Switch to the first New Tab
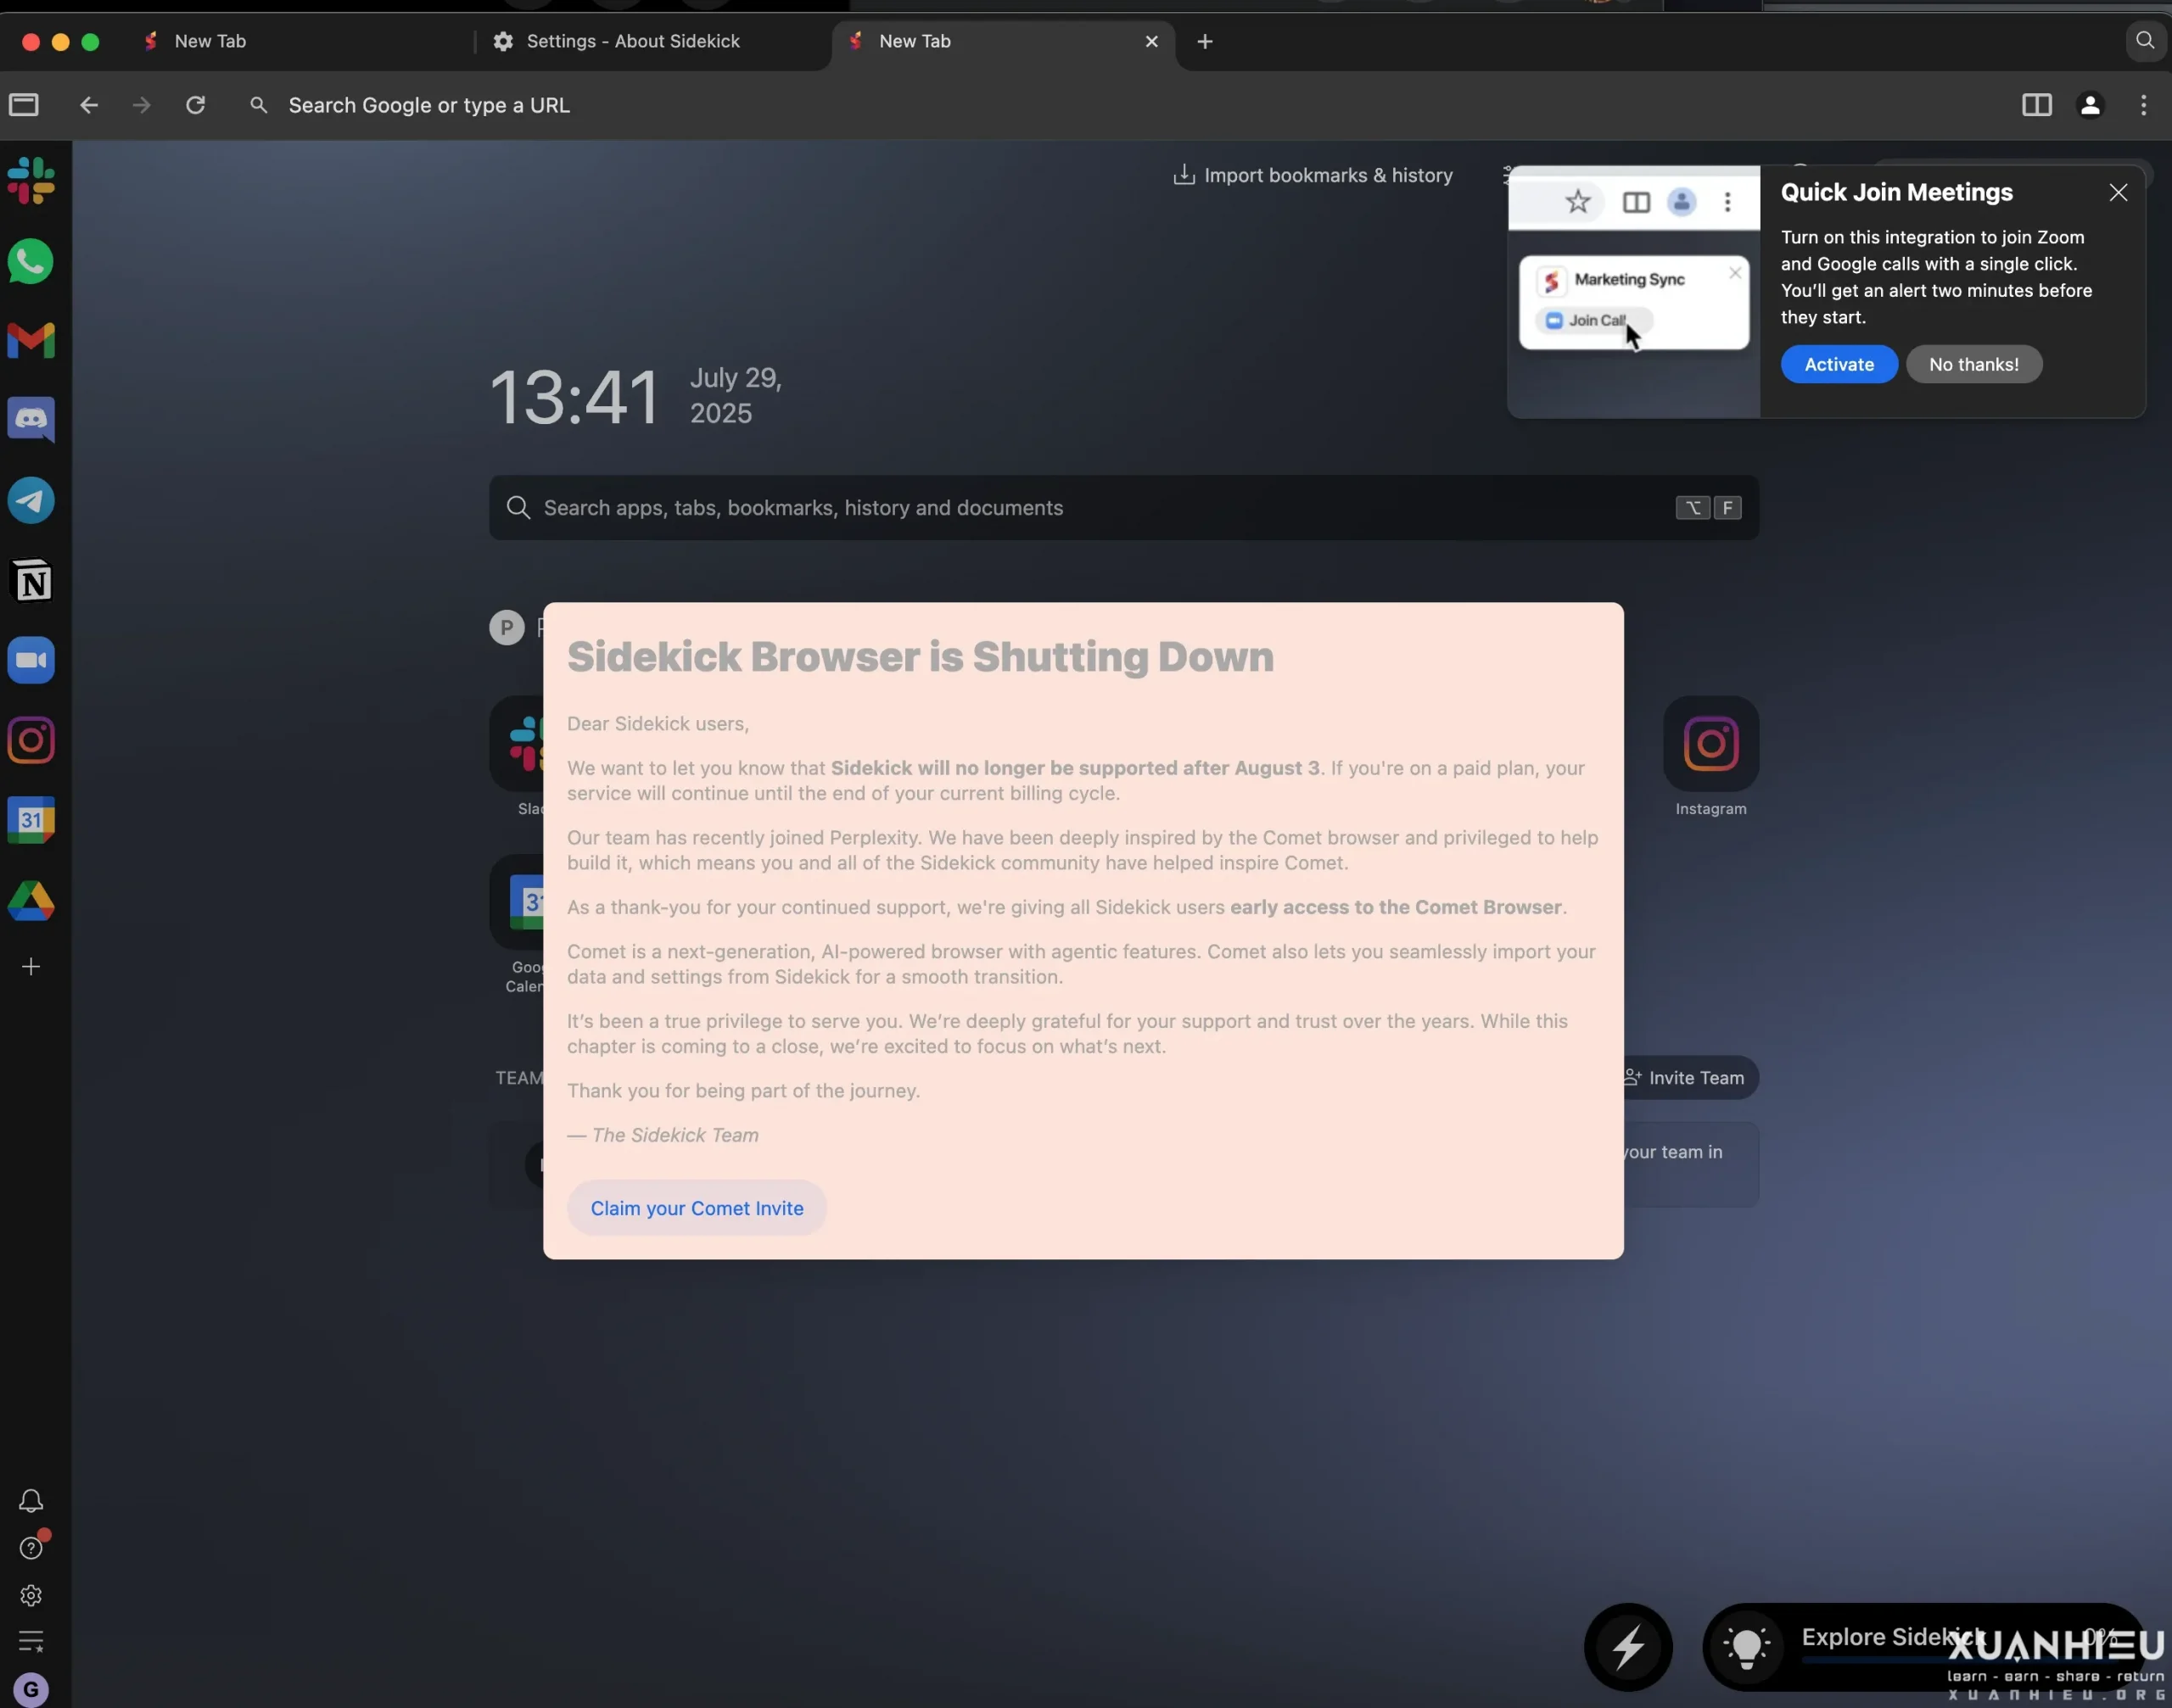 [x=300, y=41]
